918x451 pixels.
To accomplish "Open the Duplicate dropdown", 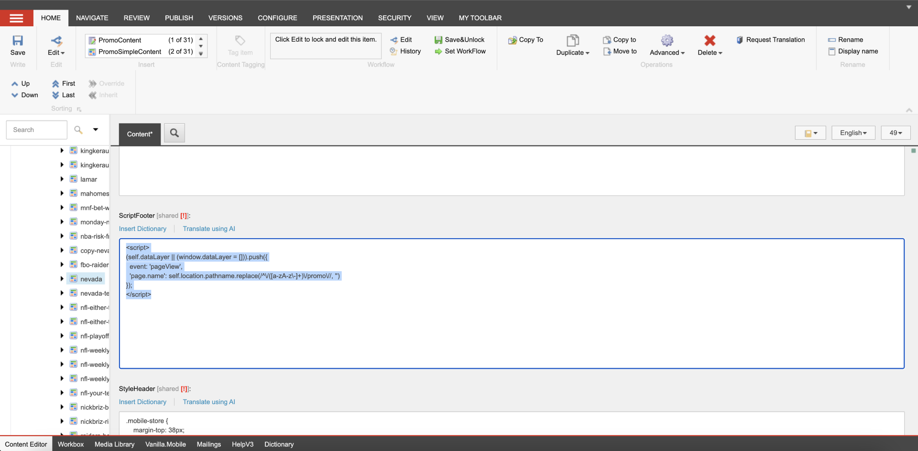I will click(x=588, y=53).
